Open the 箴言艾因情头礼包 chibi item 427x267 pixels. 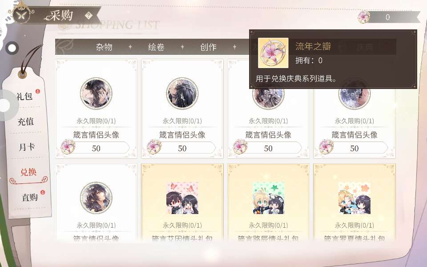pyautogui.click(x=182, y=198)
